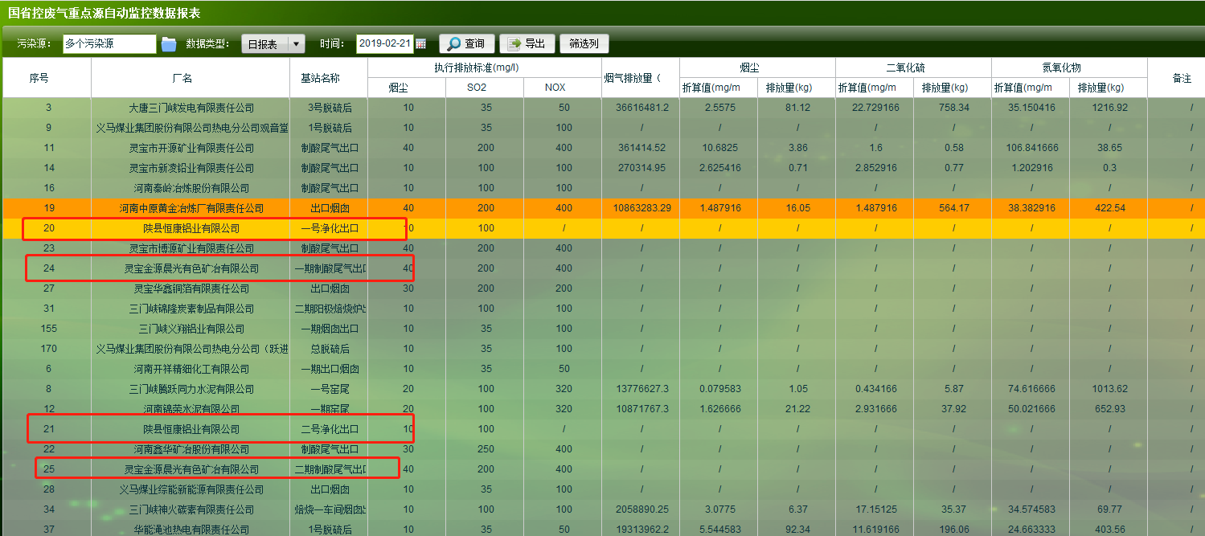This screenshot has width=1205, height=536.
Task: Select the 河南秦岭冶炼股份有限公司 cell
Action: [x=191, y=188]
